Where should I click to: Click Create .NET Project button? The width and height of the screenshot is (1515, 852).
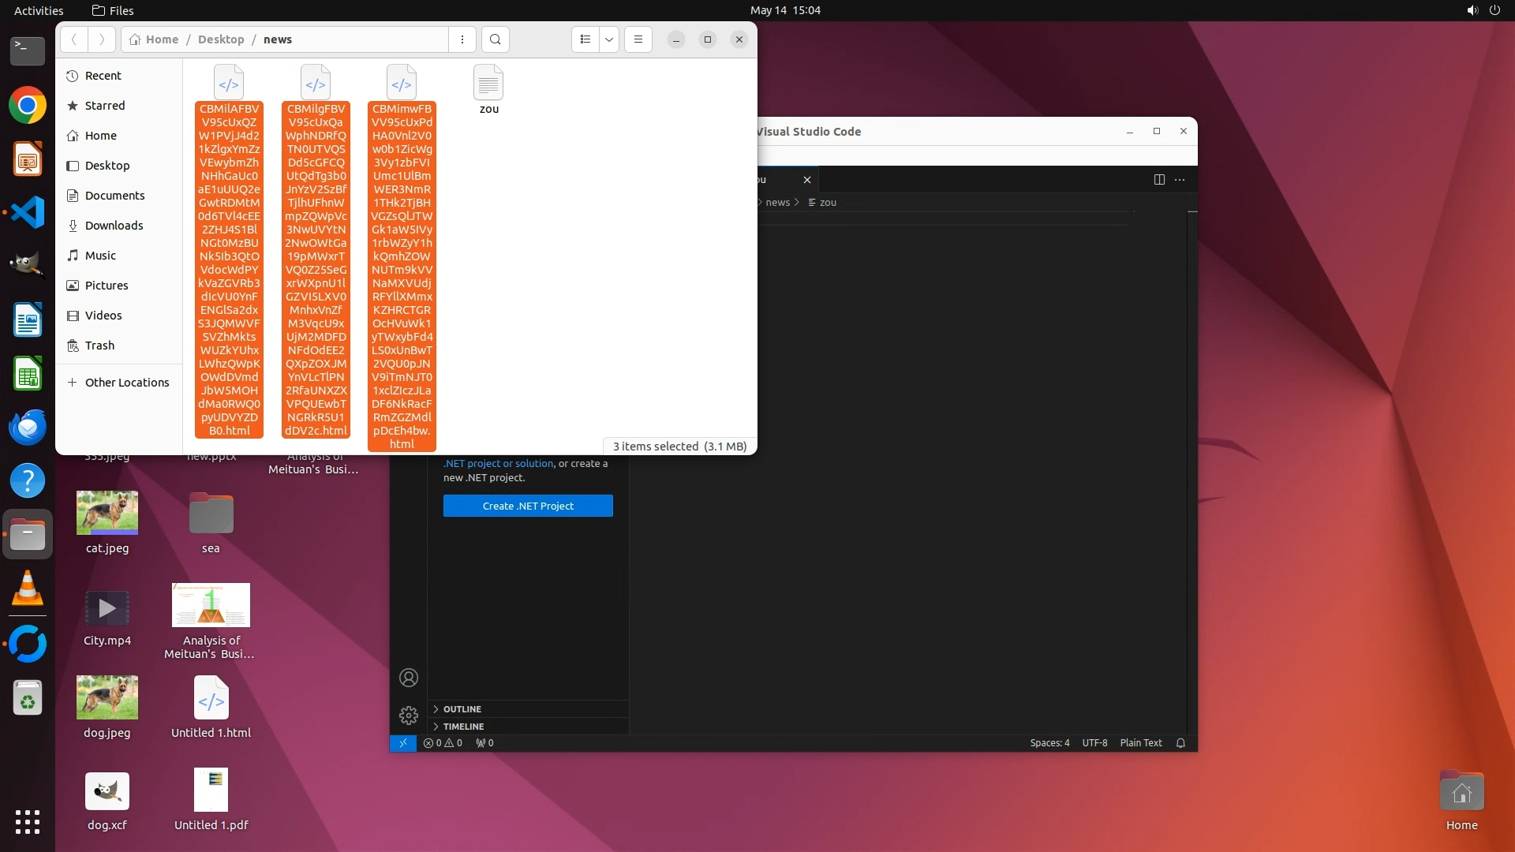coord(528,506)
